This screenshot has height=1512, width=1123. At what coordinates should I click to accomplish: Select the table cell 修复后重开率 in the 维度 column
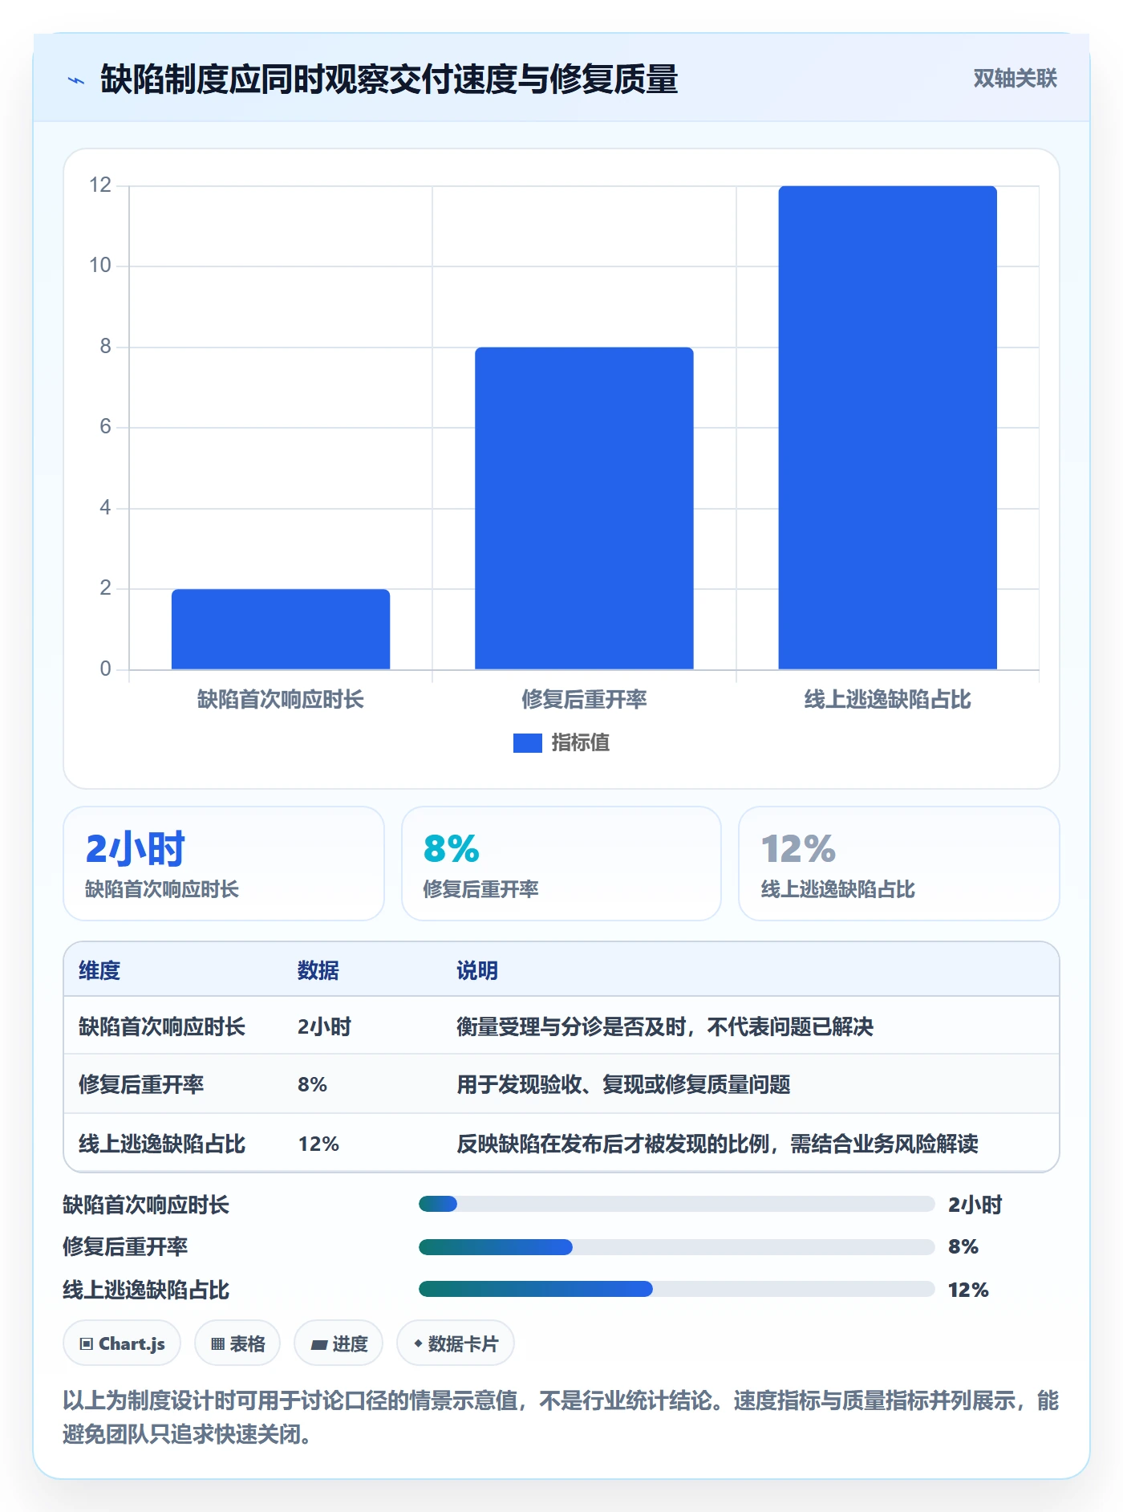click(x=141, y=1084)
